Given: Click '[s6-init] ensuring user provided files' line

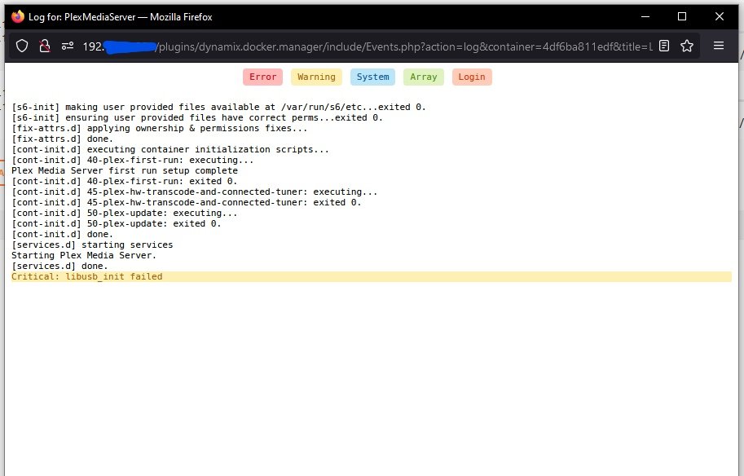Looking at the screenshot, I should click(x=197, y=117).
